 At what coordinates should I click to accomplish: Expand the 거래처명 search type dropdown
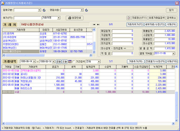(59, 18)
